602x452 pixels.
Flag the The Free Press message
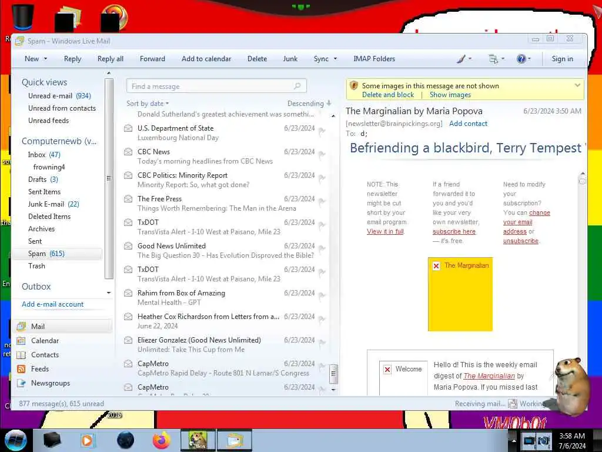click(322, 202)
